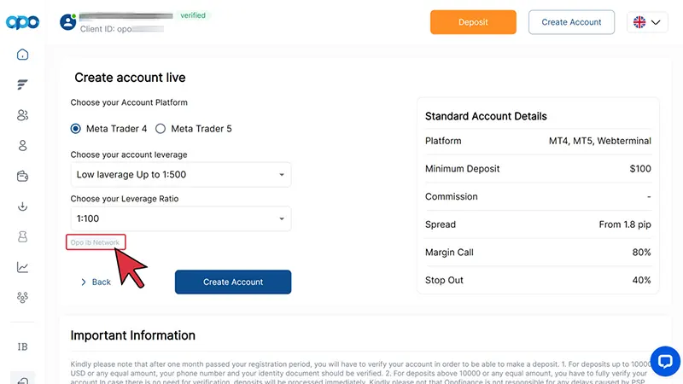Screen dimensions: 683x384
Task: Open the Leverage Ratio 1:100 dropdown
Action: [x=180, y=219]
